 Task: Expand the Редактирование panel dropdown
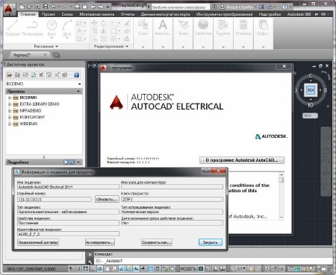[111, 46]
